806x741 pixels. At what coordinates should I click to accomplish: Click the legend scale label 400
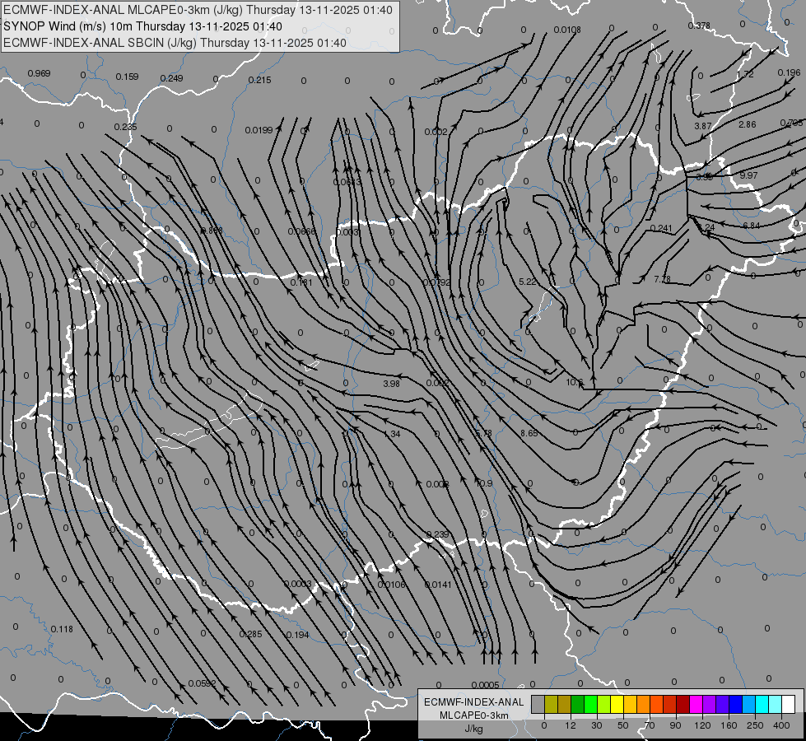tap(781, 725)
